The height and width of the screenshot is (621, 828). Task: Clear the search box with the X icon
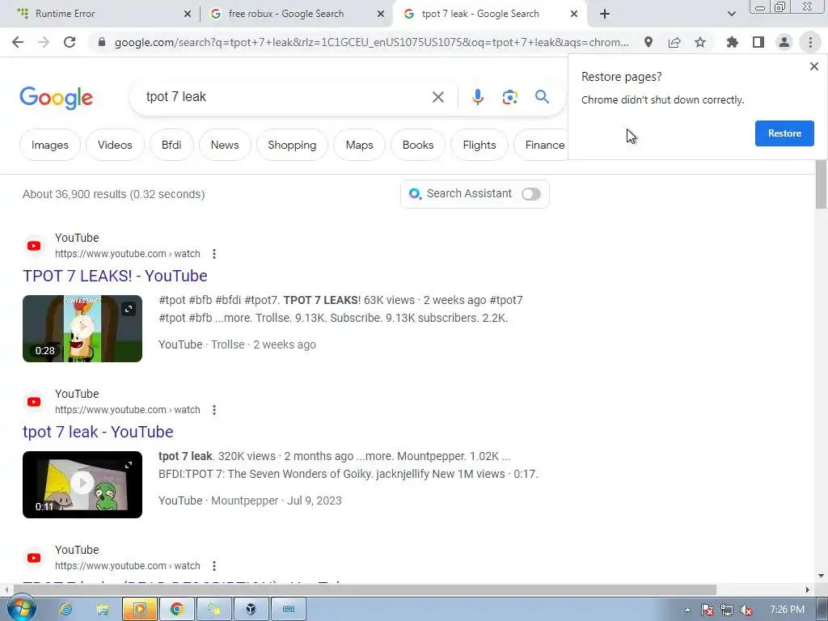pos(437,97)
